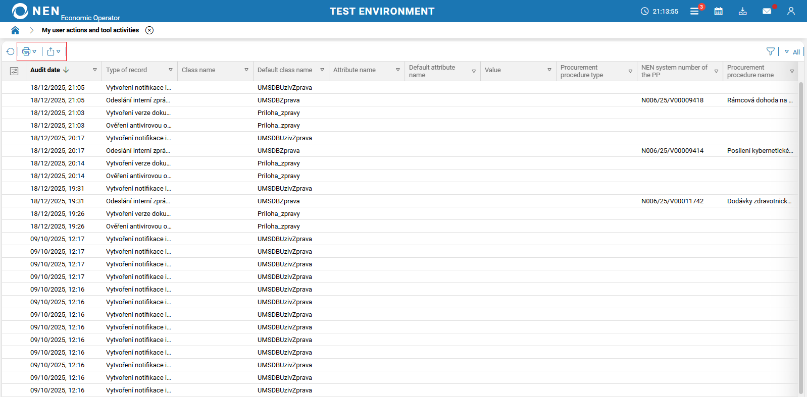Screen dimensions: 807x397
Task: Open Attribute name column filter
Action: point(398,70)
